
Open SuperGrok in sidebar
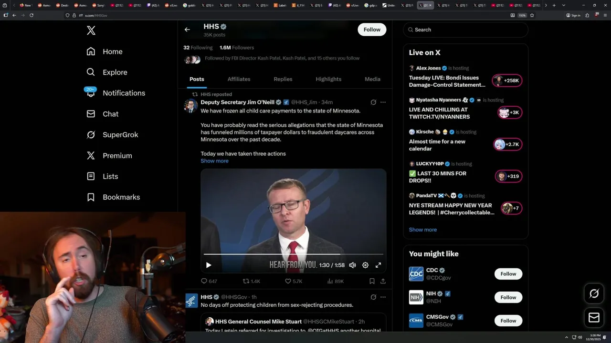112,135
